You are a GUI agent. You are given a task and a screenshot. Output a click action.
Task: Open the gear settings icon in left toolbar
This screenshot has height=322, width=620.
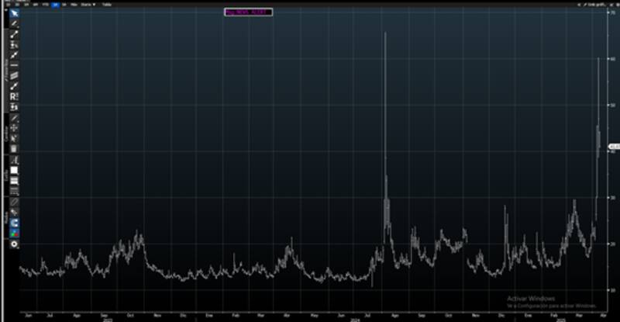tap(14, 244)
